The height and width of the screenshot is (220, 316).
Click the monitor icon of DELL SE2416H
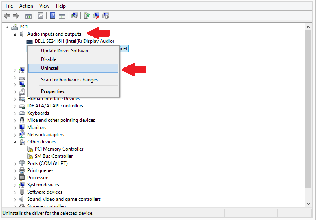(30, 42)
